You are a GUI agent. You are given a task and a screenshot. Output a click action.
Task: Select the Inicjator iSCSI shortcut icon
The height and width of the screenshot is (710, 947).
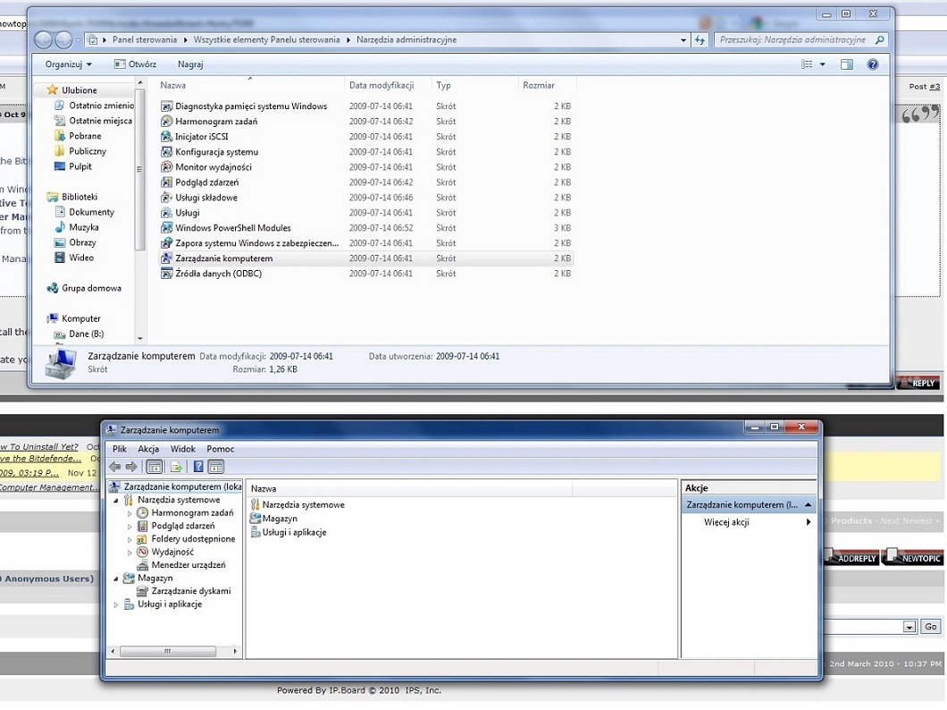[167, 137]
